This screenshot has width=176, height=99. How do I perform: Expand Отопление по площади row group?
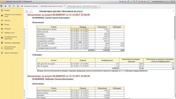(24, 38)
